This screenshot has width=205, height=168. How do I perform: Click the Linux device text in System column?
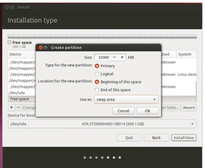(187, 74)
